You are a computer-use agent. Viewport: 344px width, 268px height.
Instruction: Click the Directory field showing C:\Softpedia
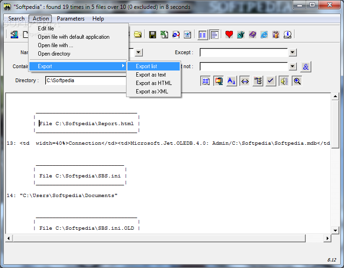point(85,81)
